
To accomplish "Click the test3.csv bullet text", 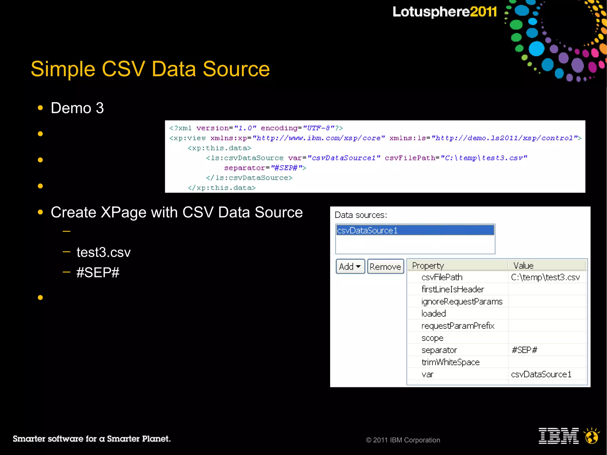I will (x=103, y=252).
